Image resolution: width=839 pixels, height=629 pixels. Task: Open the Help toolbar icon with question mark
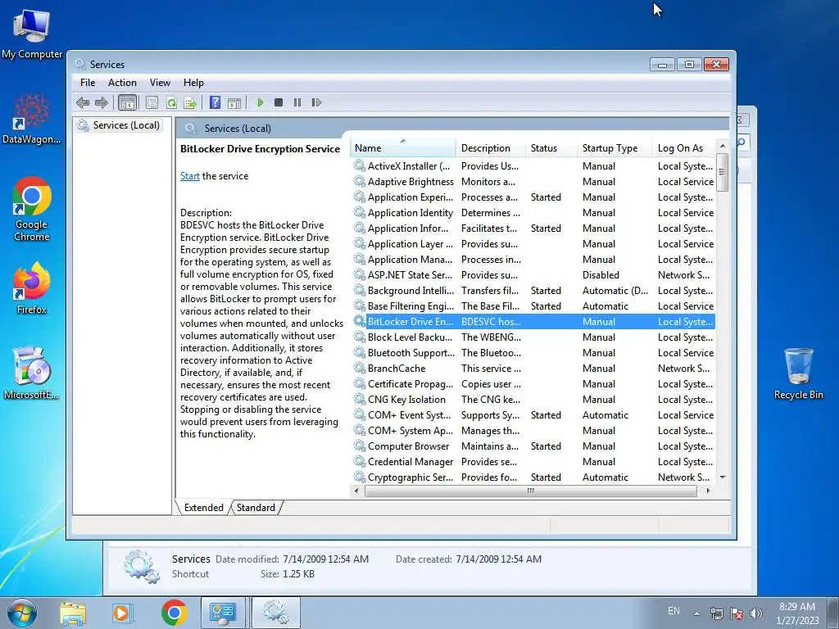[215, 102]
